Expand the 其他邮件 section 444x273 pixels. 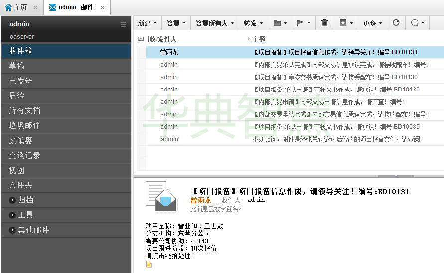coord(12,230)
